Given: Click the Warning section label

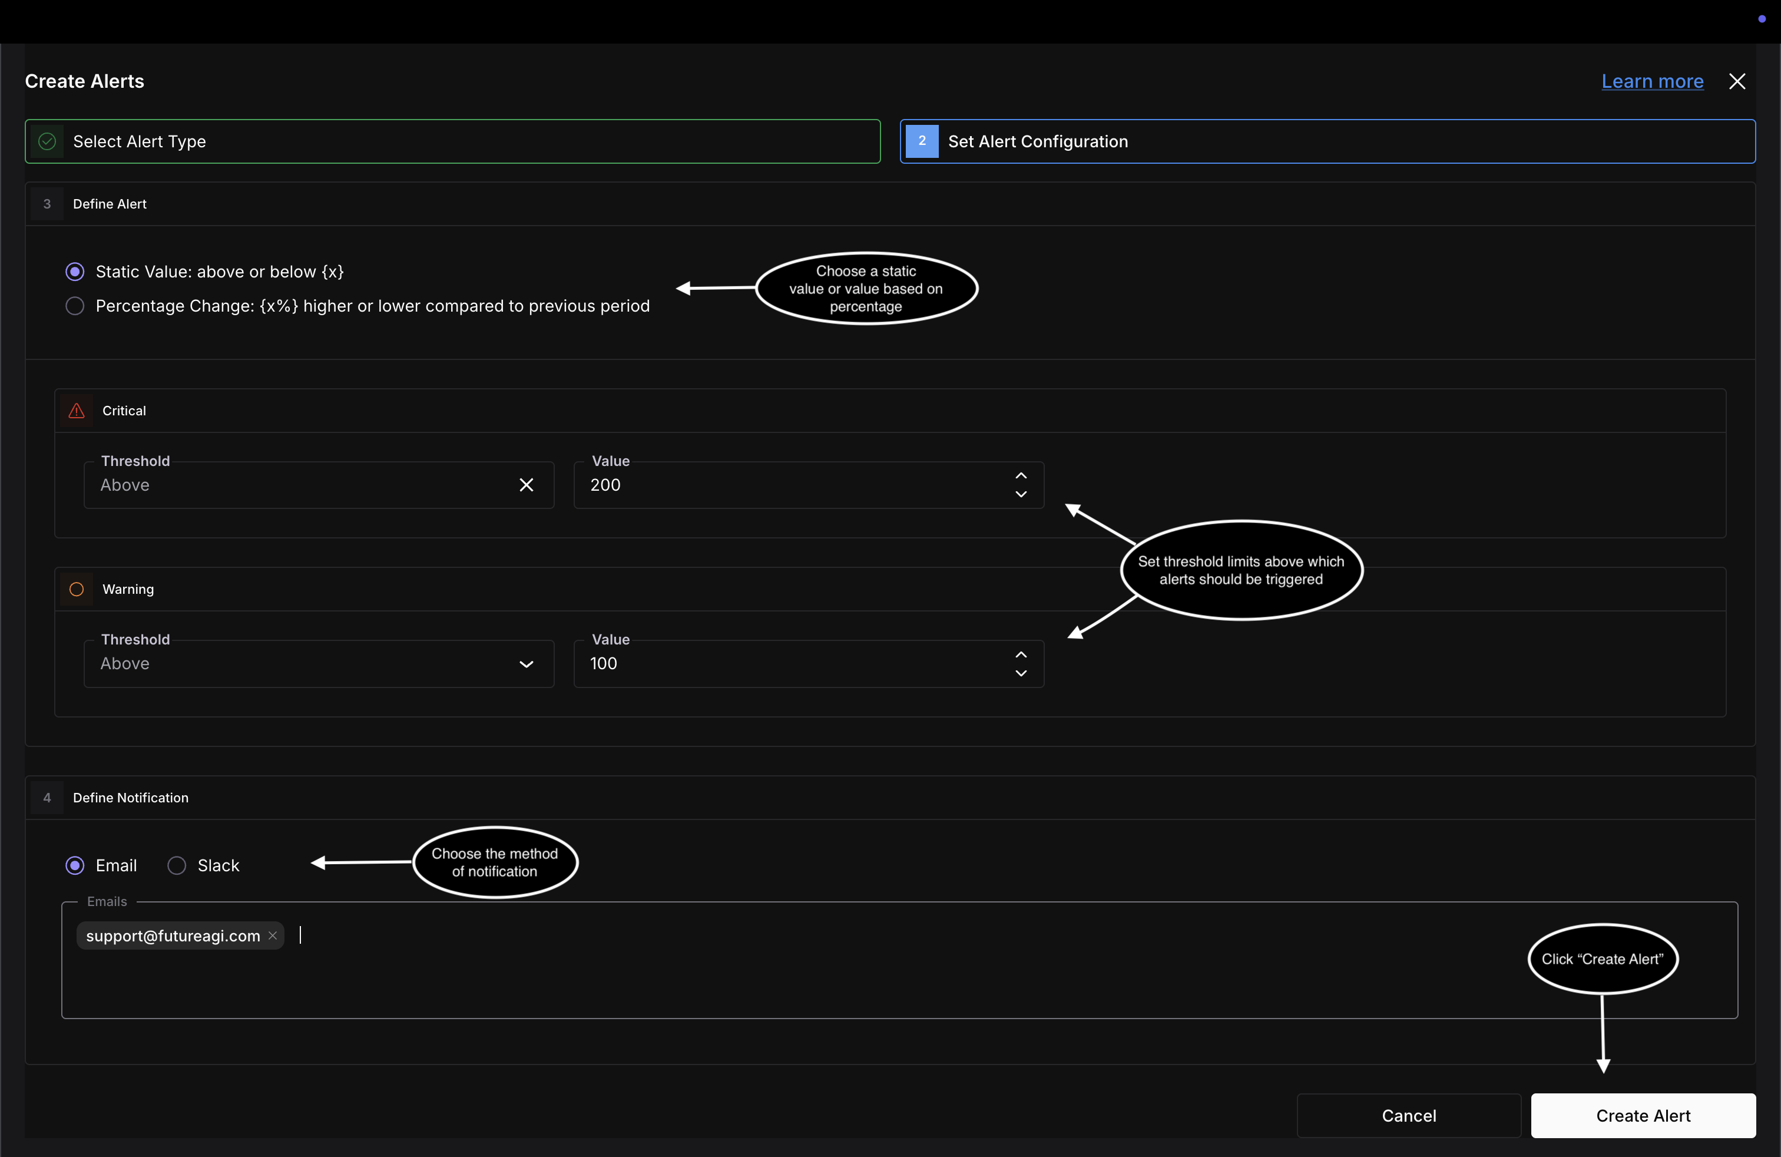Looking at the screenshot, I should (128, 590).
